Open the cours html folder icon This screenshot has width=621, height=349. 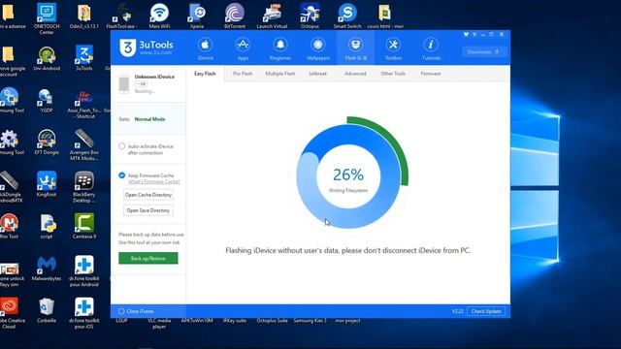[385, 16]
